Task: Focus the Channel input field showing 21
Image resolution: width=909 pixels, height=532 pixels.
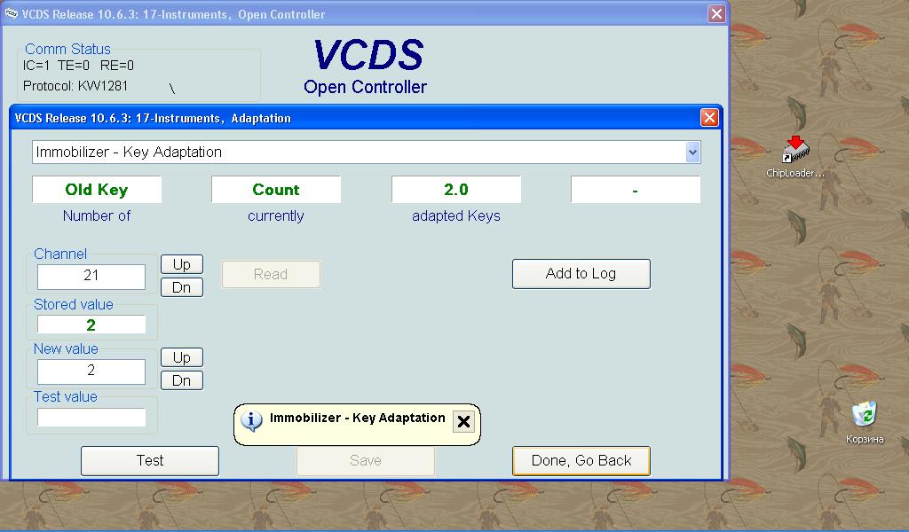Action: tap(91, 277)
